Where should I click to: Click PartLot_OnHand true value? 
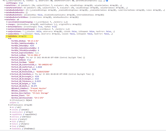[29, 60]
